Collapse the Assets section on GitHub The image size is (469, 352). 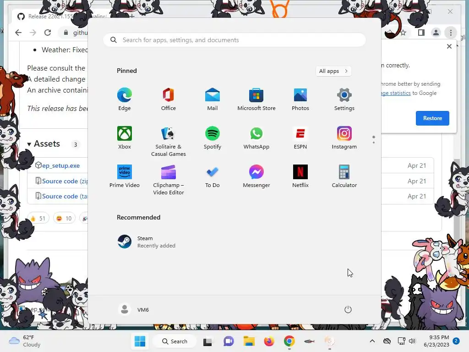(x=44, y=144)
